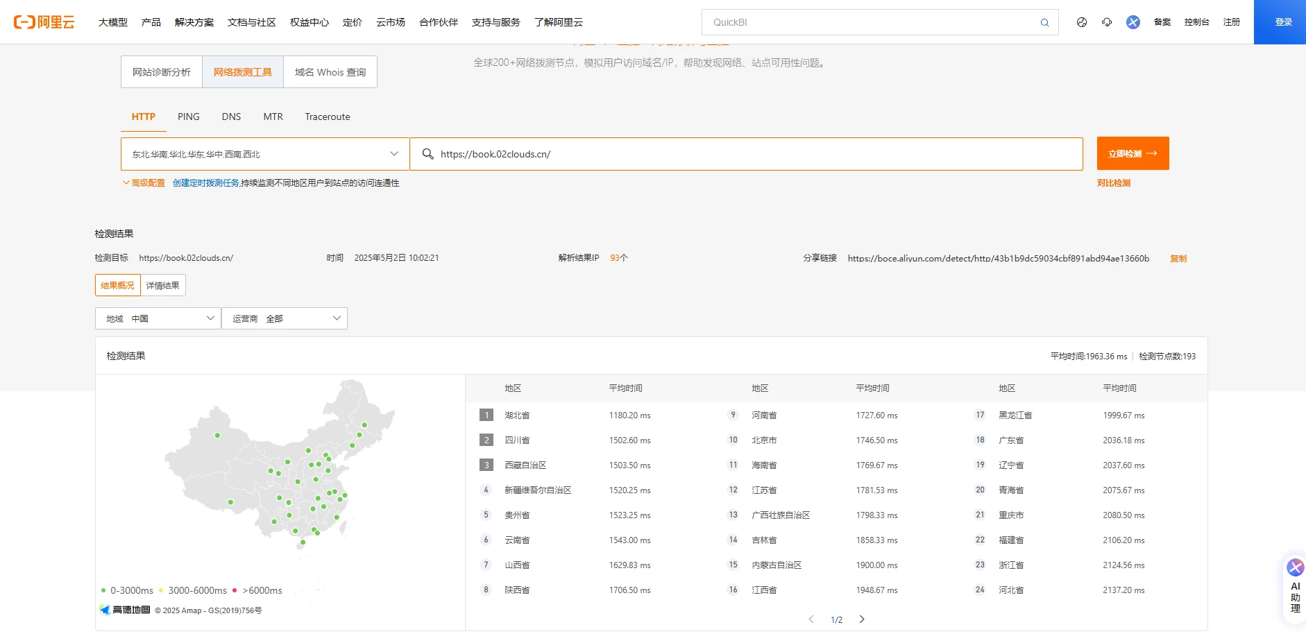Screen dimensions: 1306x634
Task: Click the orange 立即检测 button
Action: point(1133,153)
